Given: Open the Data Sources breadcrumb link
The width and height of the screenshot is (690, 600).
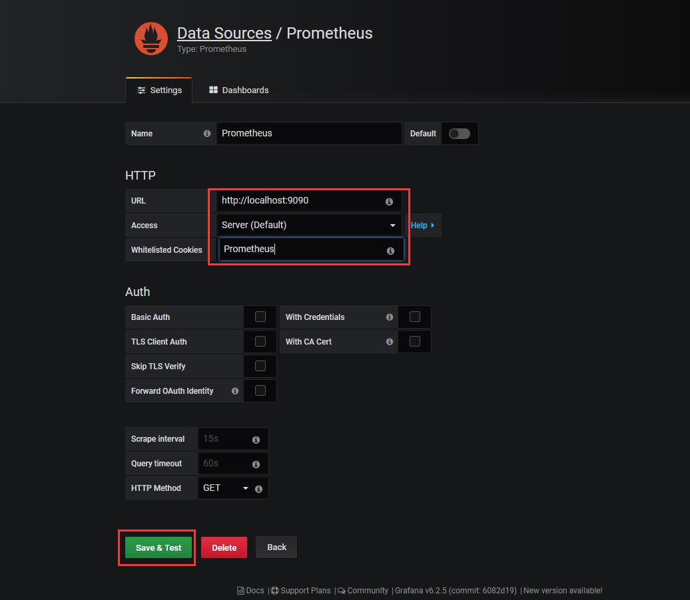Looking at the screenshot, I should (x=224, y=33).
